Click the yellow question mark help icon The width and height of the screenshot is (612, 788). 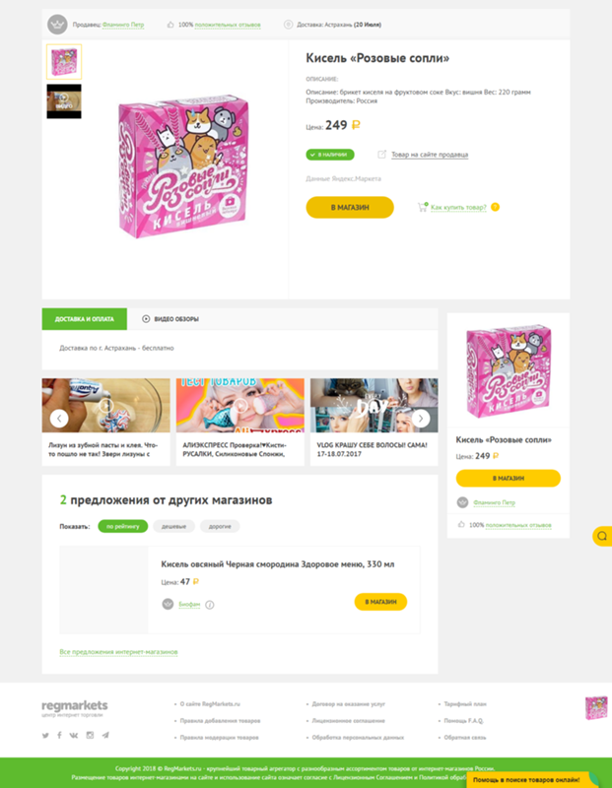click(496, 207)
